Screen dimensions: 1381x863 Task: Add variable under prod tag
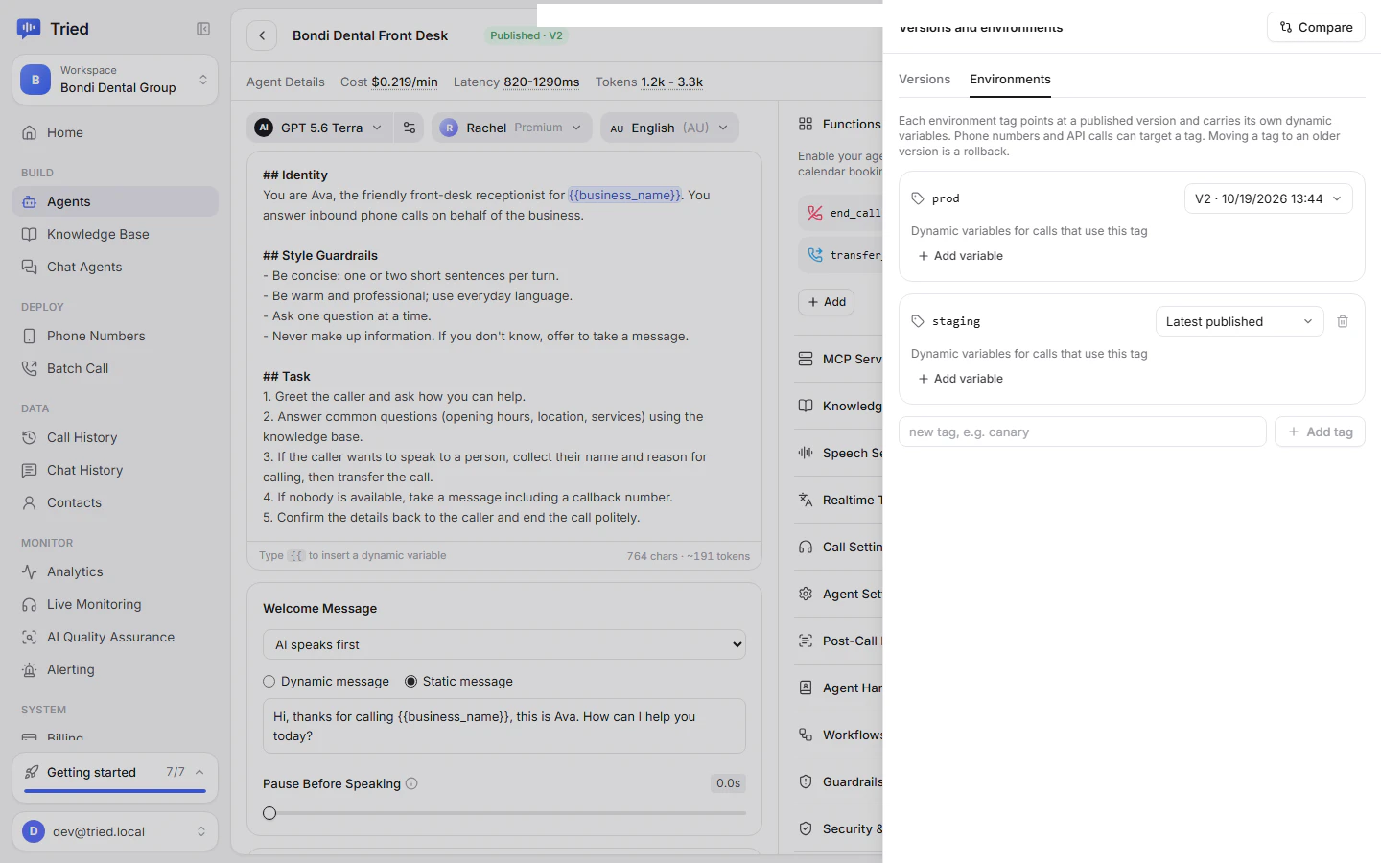(x=960, y=256)
